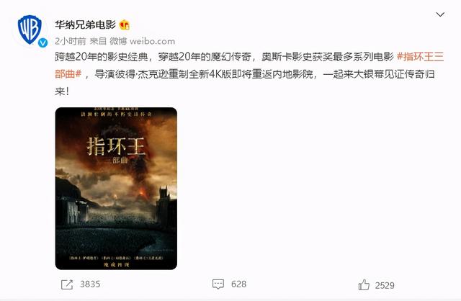Open the weibo.com source link
This screenshot has width=461, height=301.
pyautogui.click(x=152, y=42)
